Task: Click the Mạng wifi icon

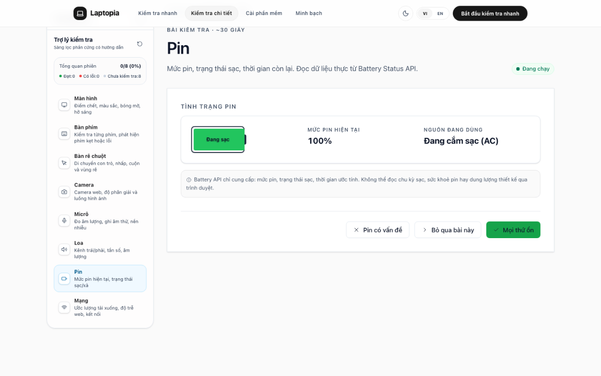Action: (64, 307)
